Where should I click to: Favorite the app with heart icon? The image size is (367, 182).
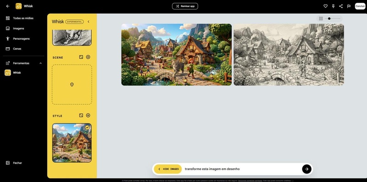[325, 6]
